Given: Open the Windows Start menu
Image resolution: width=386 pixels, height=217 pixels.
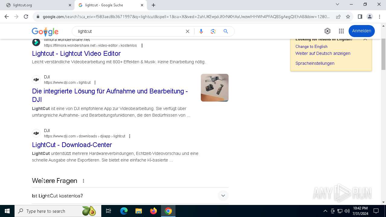Looking at the screenshot, I should tap(7, 211).
